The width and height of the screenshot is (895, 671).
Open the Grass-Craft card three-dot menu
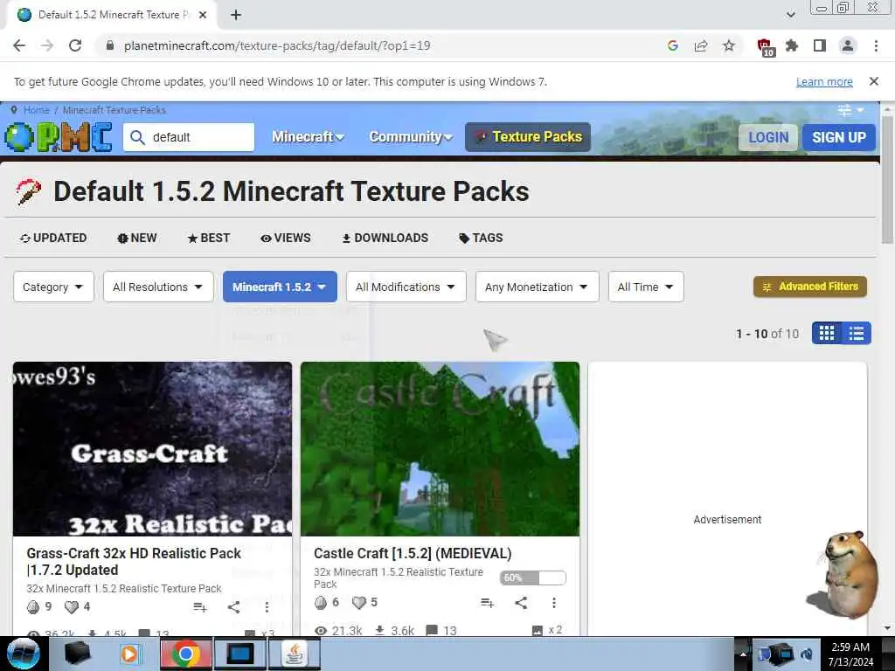pos(267,607)
